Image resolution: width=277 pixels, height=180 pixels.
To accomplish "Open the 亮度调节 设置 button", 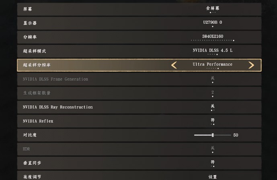I will pyautogui.click(x=213, y=177).
